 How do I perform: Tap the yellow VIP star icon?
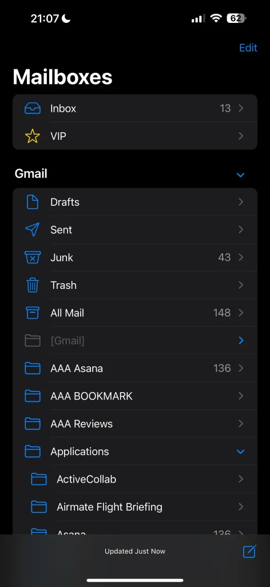click(x=33, y=136)
